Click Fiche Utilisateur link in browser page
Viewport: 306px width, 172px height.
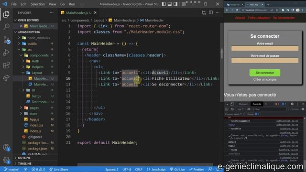click(x=259, y=18)
